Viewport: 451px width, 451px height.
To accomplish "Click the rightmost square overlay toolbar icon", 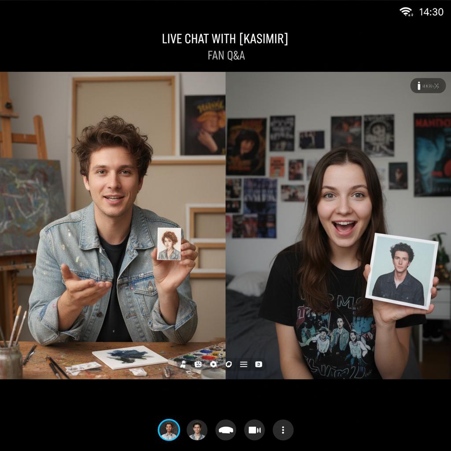I will [259, 364].
